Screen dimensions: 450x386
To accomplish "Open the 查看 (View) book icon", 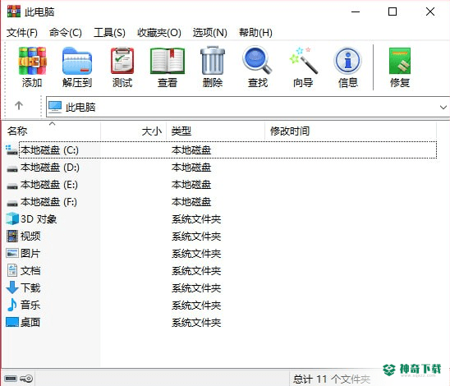I will coord(168,61).
